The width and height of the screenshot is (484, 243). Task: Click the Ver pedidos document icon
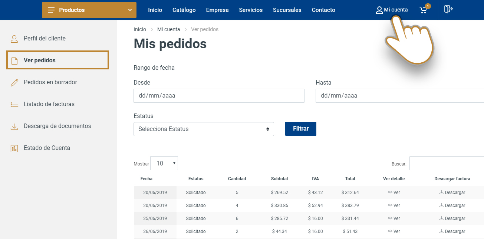coord(14,60)
